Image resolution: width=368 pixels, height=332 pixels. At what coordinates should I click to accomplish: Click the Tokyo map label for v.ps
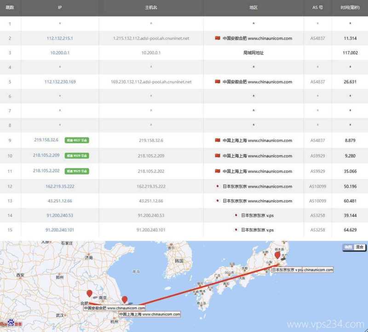pos(302,269)
